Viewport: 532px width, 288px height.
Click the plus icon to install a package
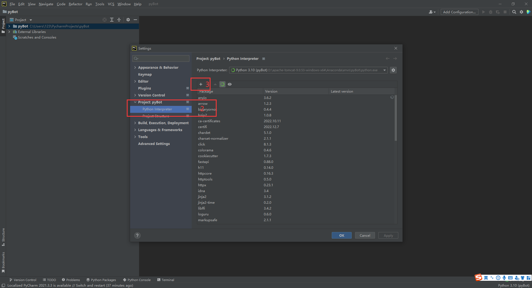coord(201,84)
